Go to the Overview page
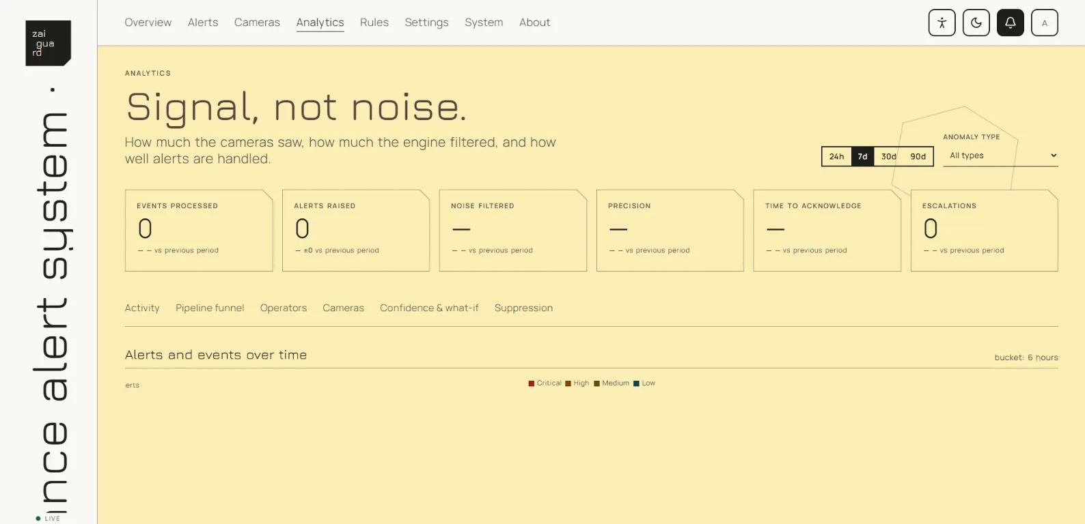1085x524 pixels. 148,23
